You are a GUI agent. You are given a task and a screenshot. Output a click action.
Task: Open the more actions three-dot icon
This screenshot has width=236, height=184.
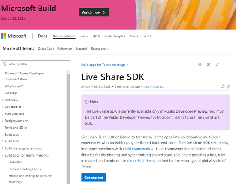point(226,65)
